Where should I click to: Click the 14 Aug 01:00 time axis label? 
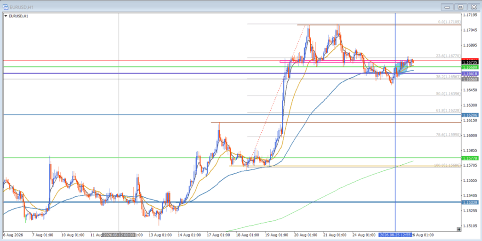188,235
